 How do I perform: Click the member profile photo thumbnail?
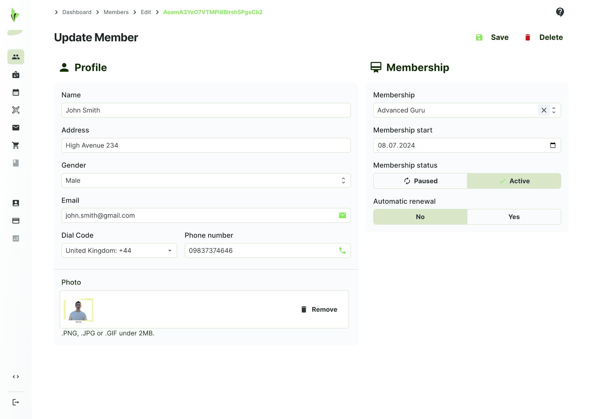click(x=78, y=310)
